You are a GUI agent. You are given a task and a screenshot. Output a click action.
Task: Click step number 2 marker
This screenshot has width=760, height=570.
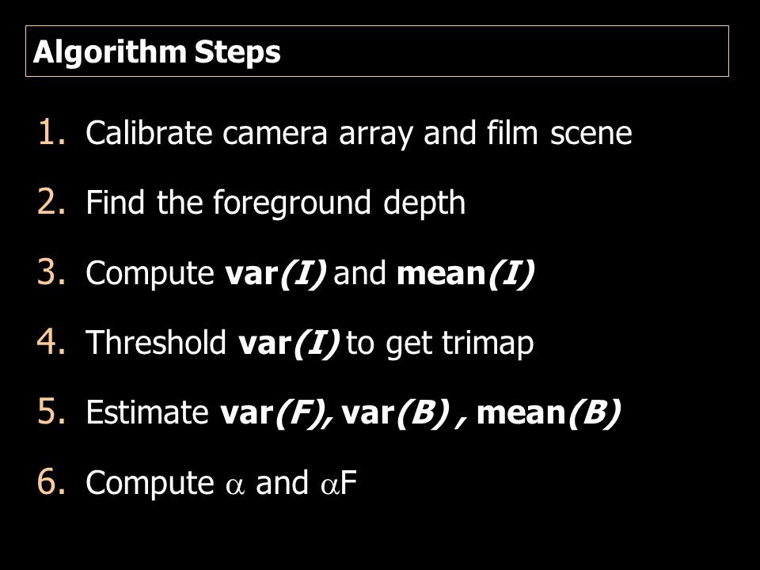[x=51, y=202]
